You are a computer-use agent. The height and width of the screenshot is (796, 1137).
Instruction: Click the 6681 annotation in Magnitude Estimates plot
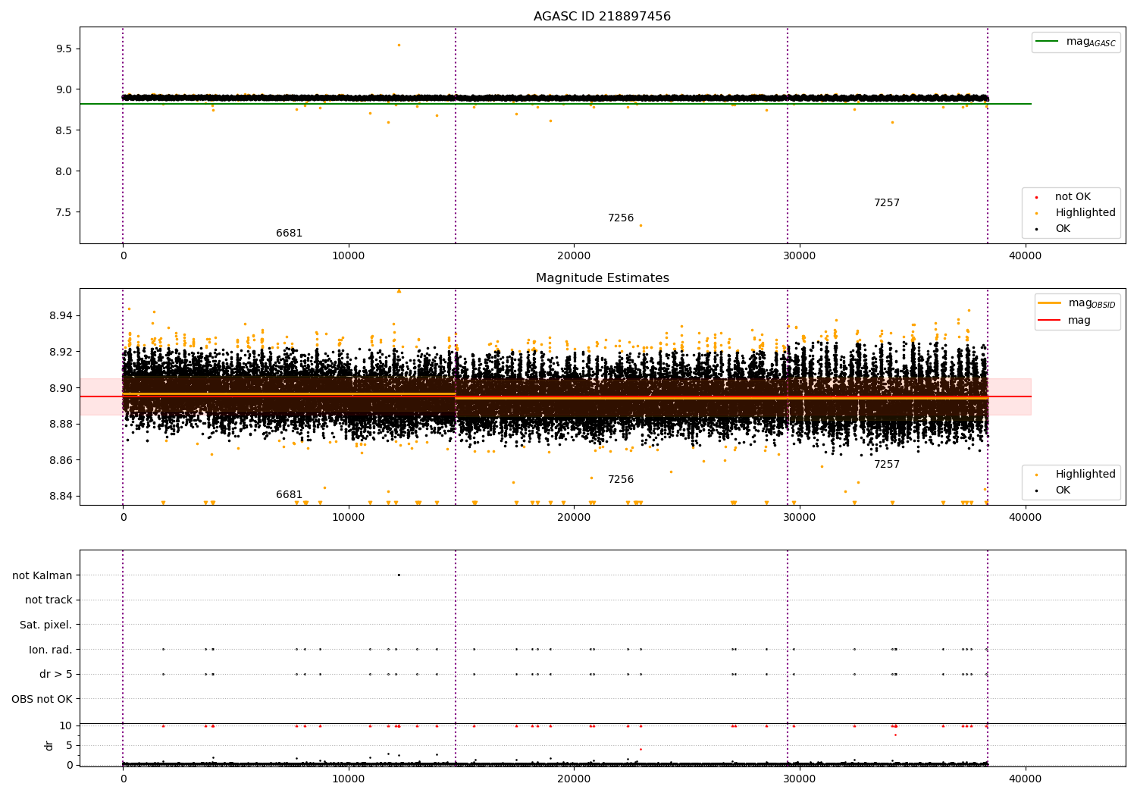289,495
